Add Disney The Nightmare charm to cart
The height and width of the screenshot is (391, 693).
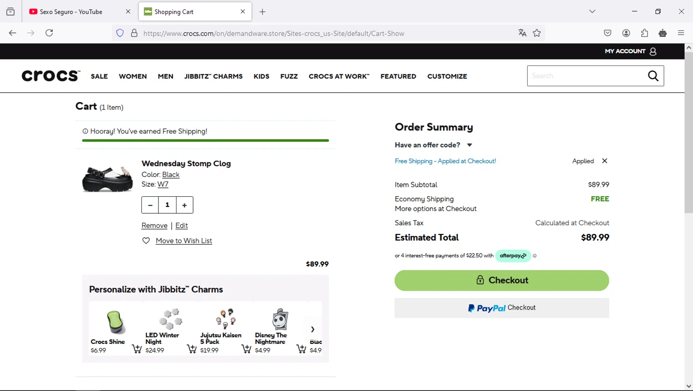click(x=301, y=349)
